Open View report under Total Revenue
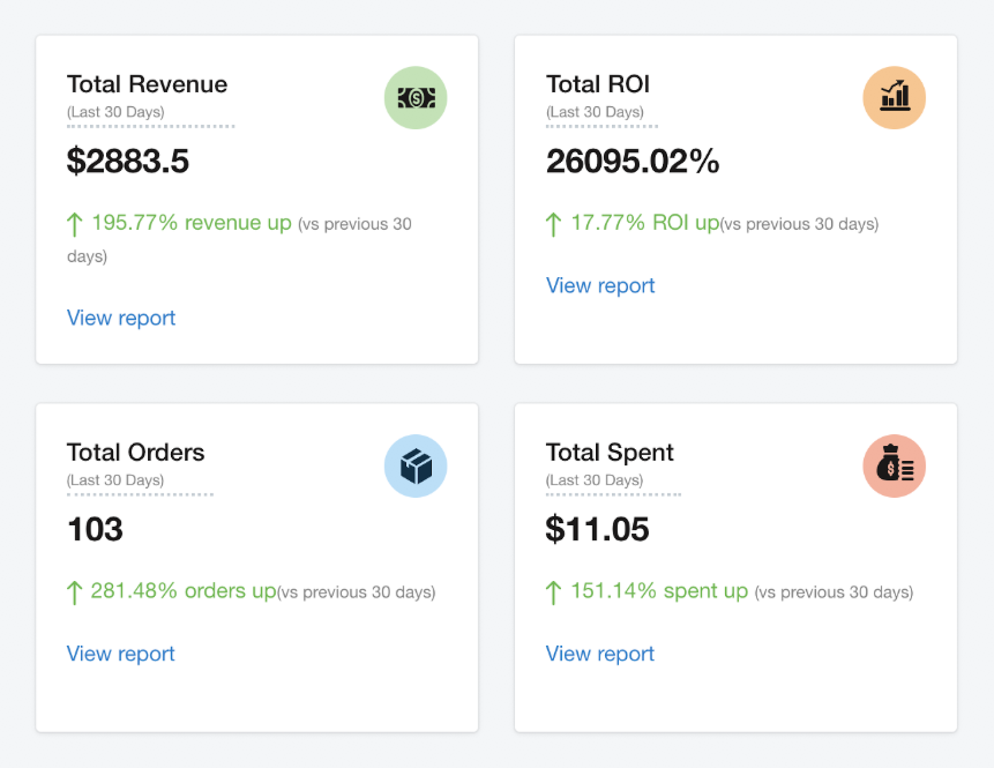The image size is (994, 768). pos(121,318)
